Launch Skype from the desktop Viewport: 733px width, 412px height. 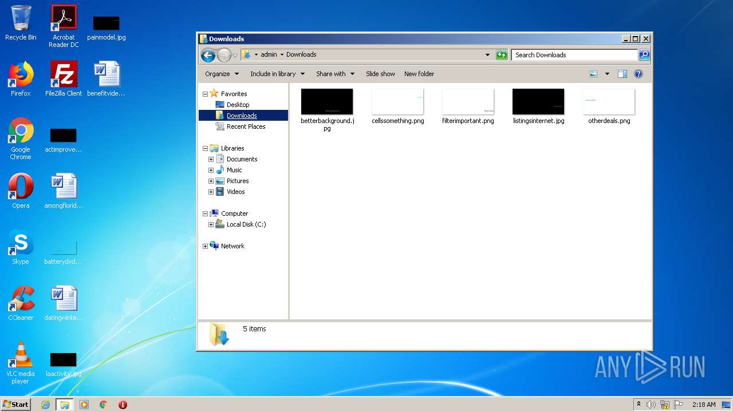21,247
